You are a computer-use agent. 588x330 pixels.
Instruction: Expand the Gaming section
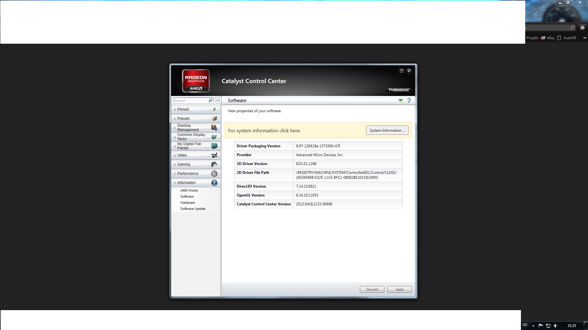[195, 164]
